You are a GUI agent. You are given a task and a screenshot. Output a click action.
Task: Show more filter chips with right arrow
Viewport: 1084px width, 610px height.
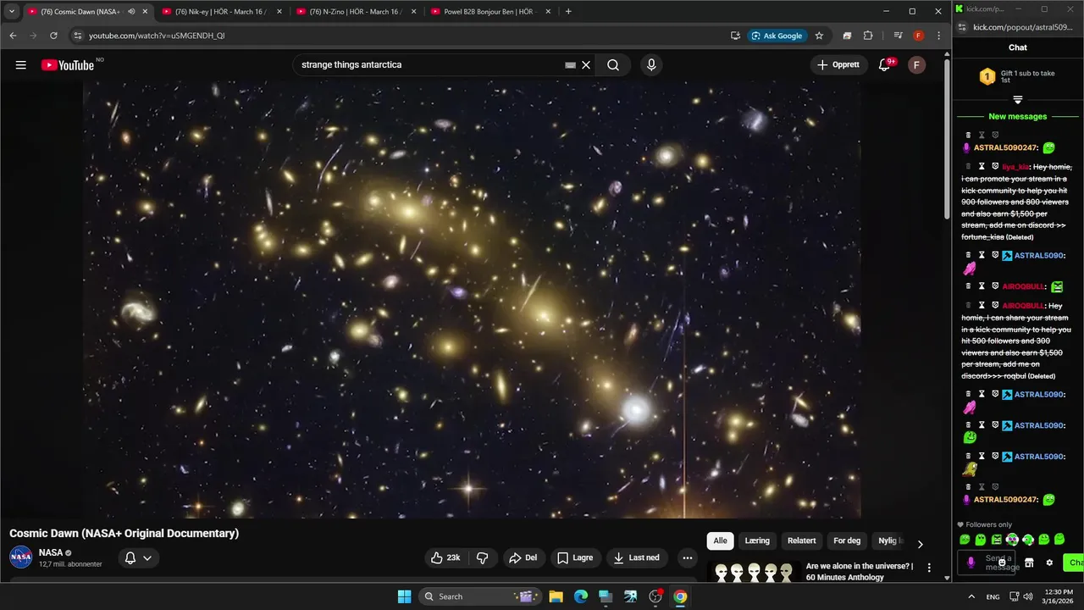920,544
